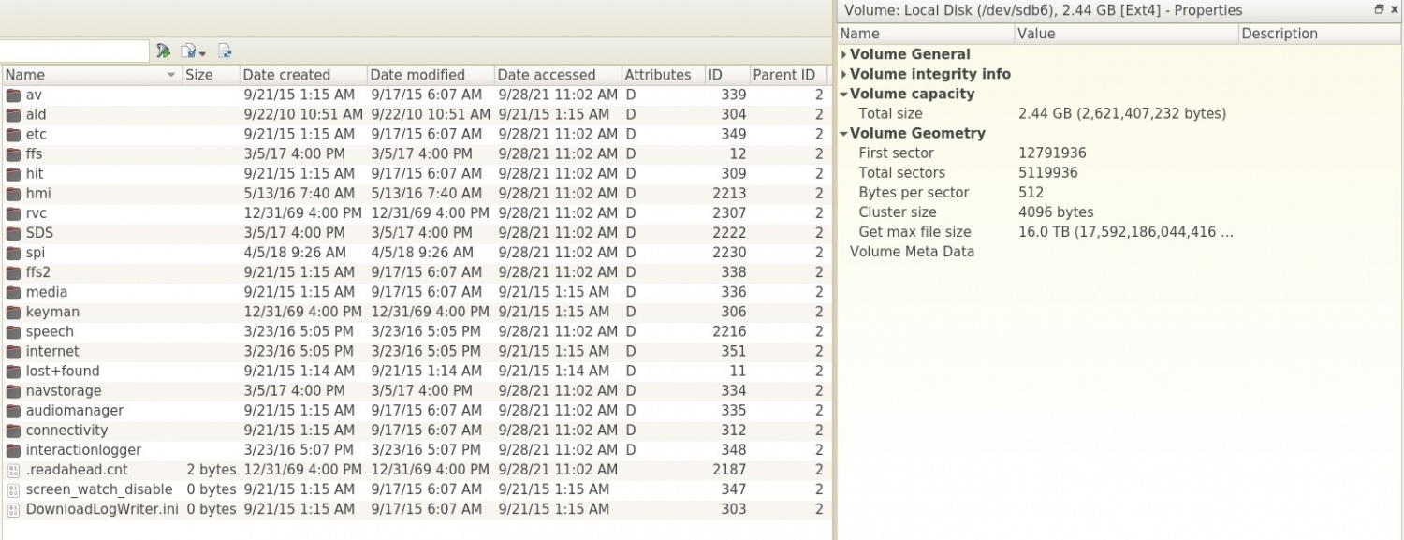Collapse the Volume capacity section
This screenshot has height=540, width=1404.
[844, 94]
